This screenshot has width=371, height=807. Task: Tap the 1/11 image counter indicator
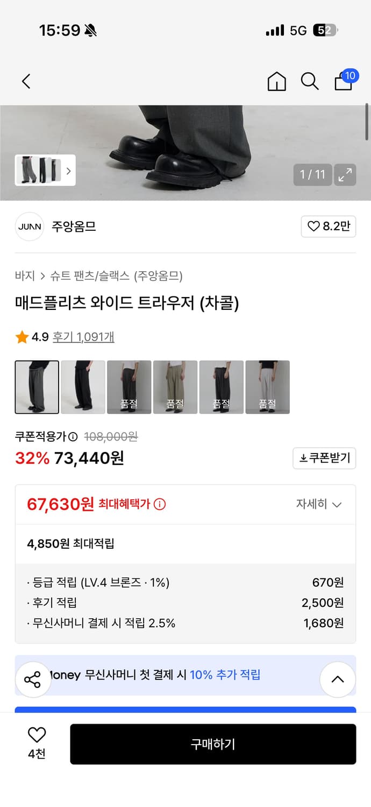tap(312, 175)
